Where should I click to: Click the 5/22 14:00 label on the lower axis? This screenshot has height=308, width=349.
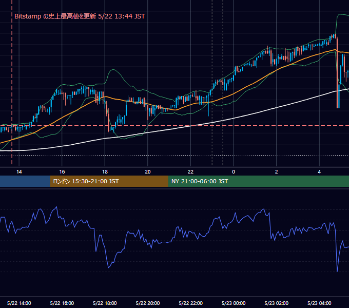(x=19, y=303)
